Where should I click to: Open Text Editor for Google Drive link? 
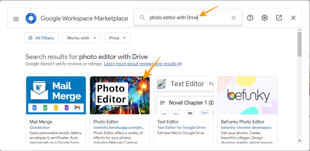[181, 128]
